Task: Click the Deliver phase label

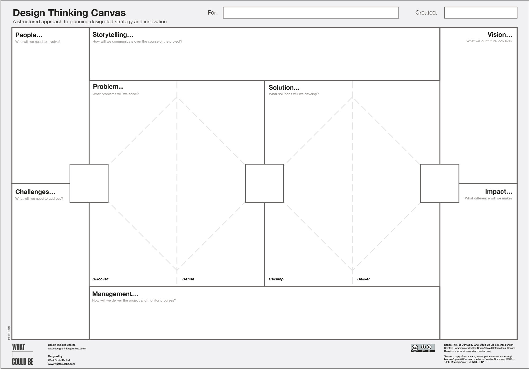Action: click(x=363, y=279)
